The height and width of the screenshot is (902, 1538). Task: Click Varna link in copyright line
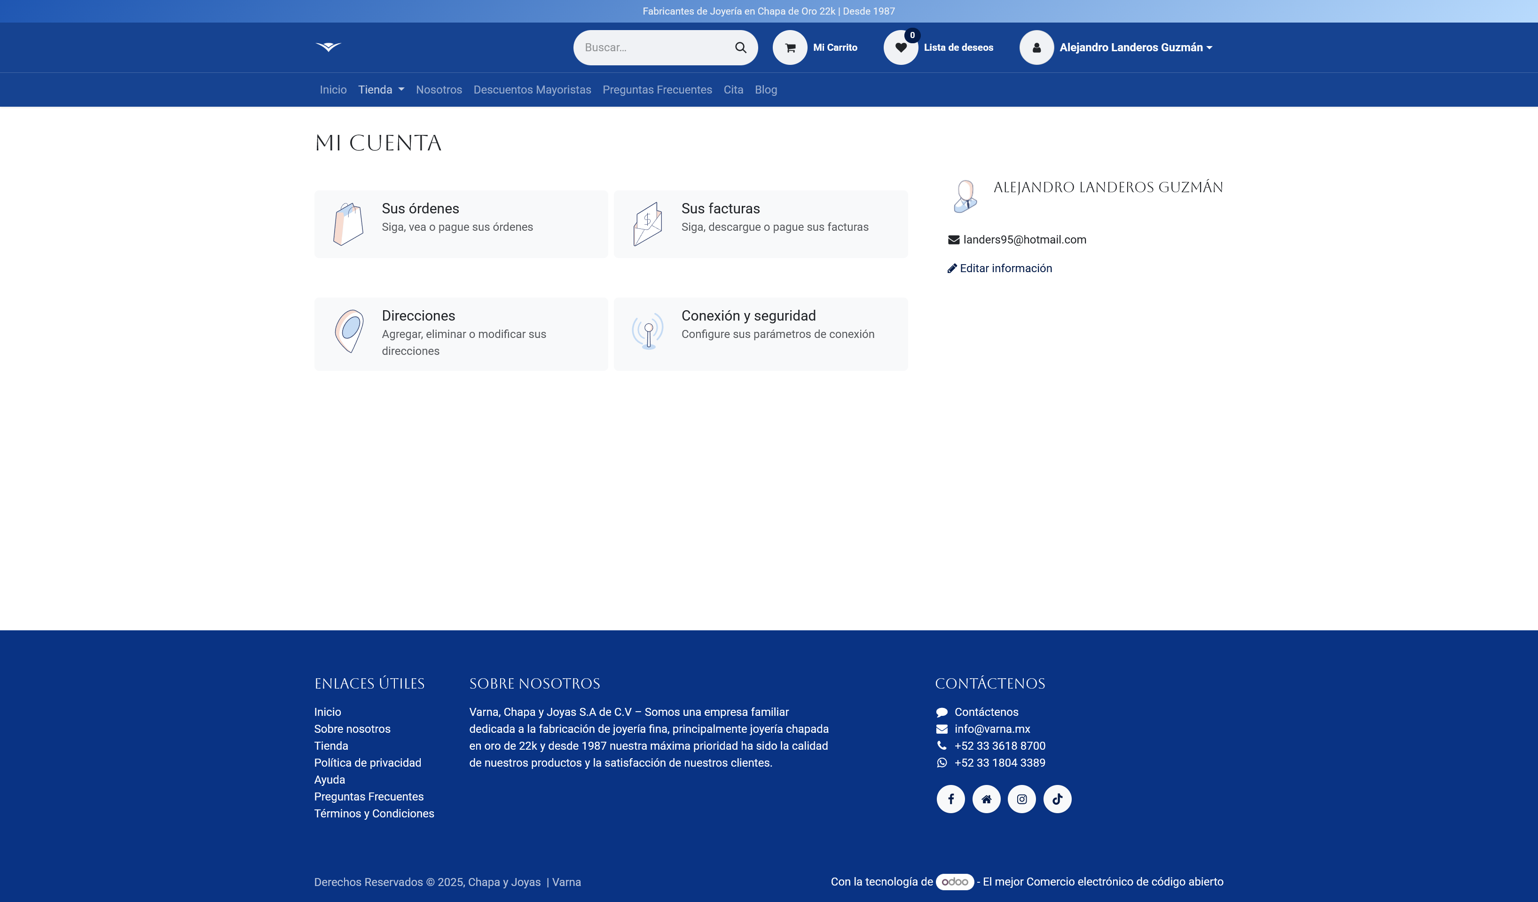566,882
